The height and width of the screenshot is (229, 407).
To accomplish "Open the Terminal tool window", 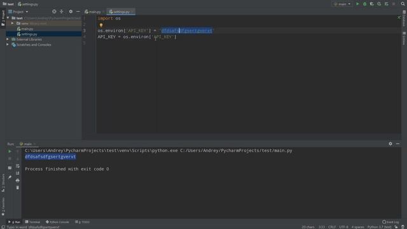I will pos(32,222).
